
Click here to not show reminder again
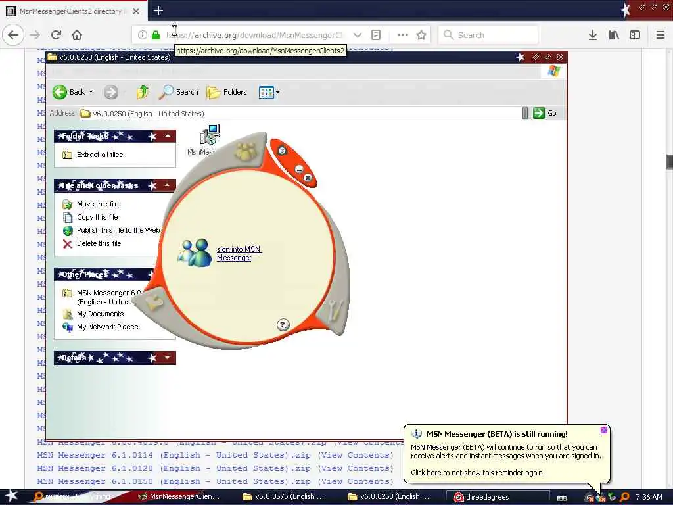(477, 473)
